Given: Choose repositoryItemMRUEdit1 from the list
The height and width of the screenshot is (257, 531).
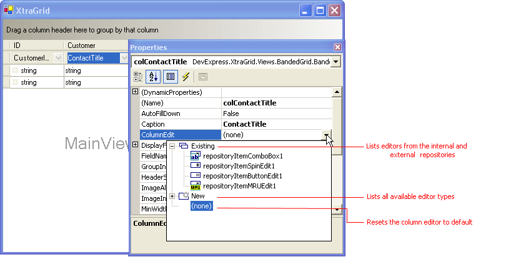Looking at the screenshot, I should coord(239,186).
